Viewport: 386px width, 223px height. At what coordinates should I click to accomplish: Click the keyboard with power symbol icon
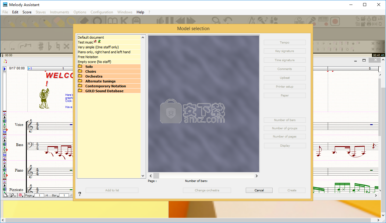[x=299, y=21]
